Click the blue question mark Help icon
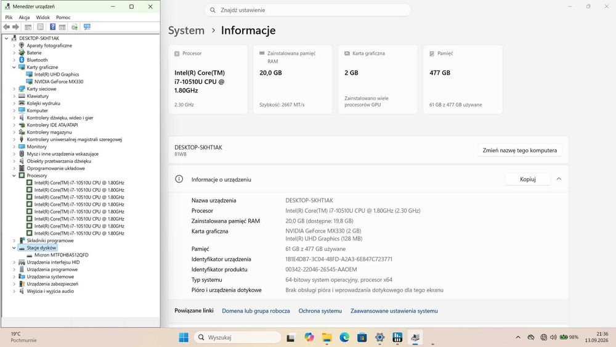This screenshot has width=616, height=347. pyautogui.click(x=52, y=27)
